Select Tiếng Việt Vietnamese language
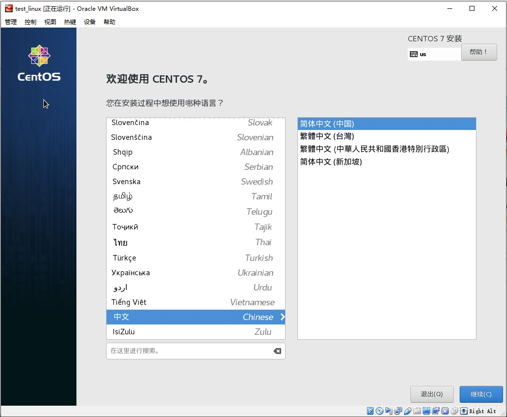 (x=196, y=302)
